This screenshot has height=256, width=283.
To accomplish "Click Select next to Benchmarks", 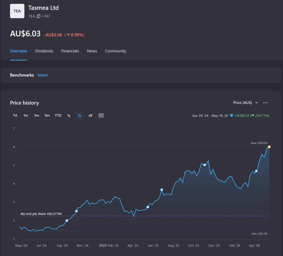I will coord(42,75).
